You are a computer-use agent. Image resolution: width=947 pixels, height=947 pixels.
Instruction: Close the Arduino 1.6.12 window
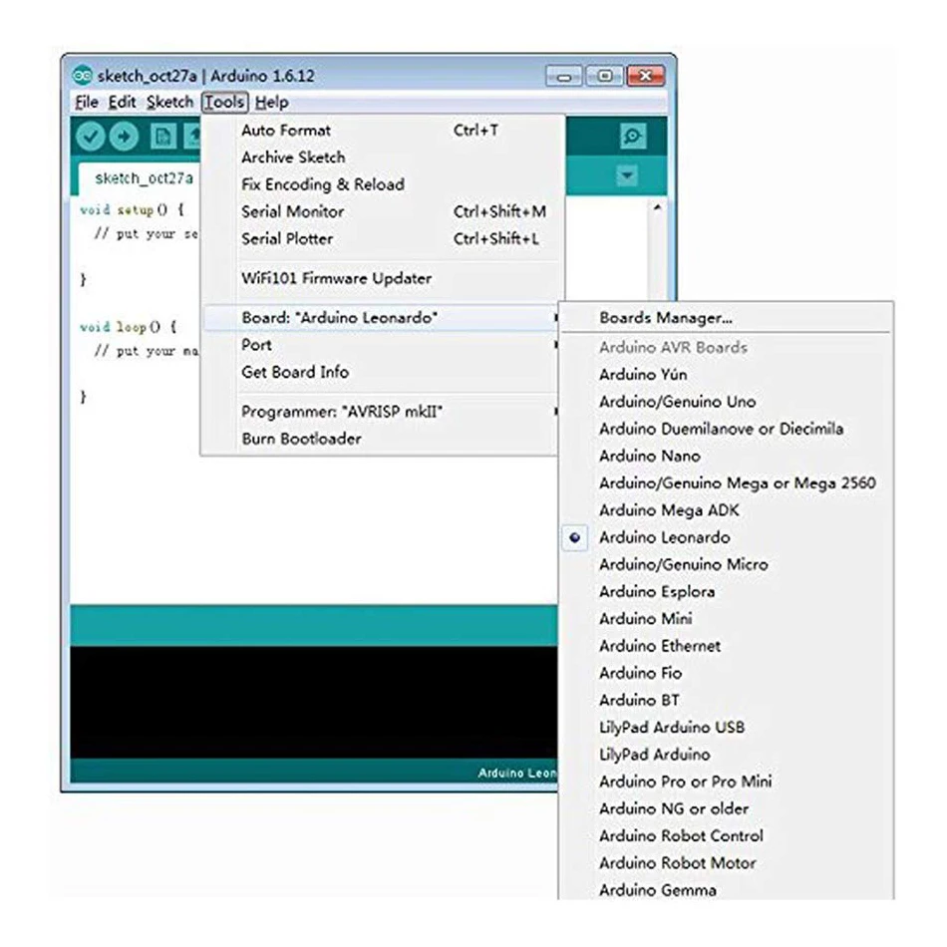(646, 76)
